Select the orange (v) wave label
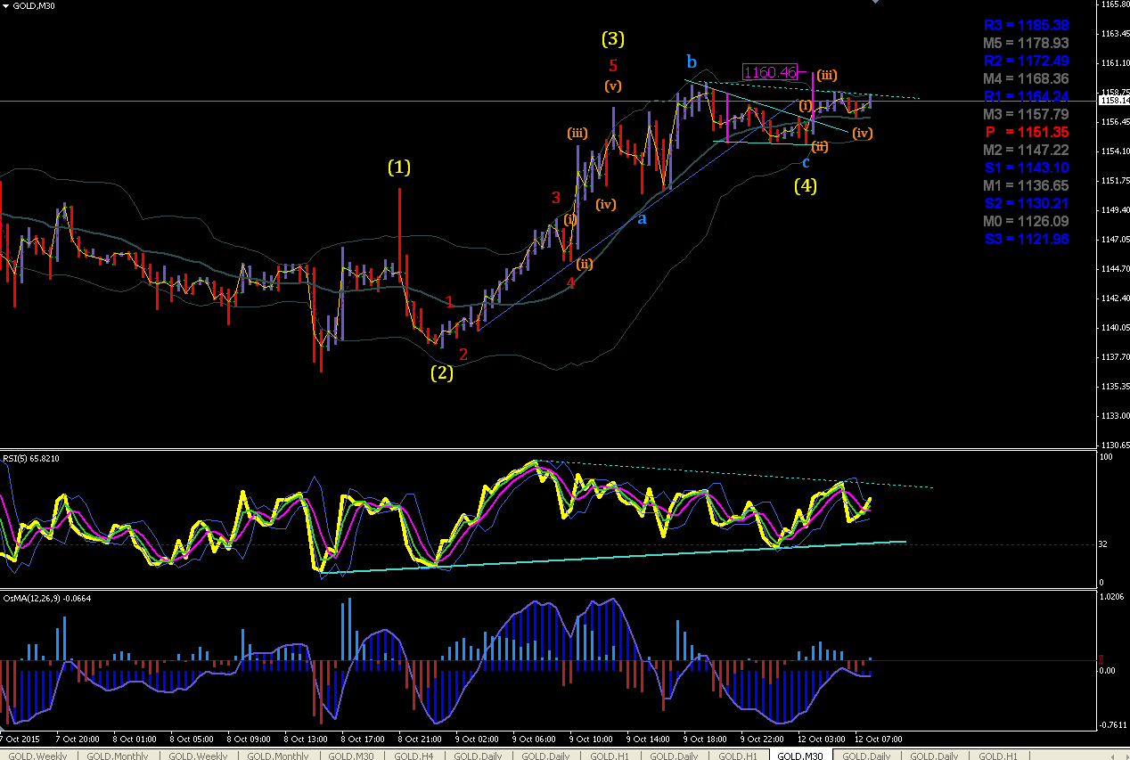This screenshot has width=1130, height=760. pos(613,86)
